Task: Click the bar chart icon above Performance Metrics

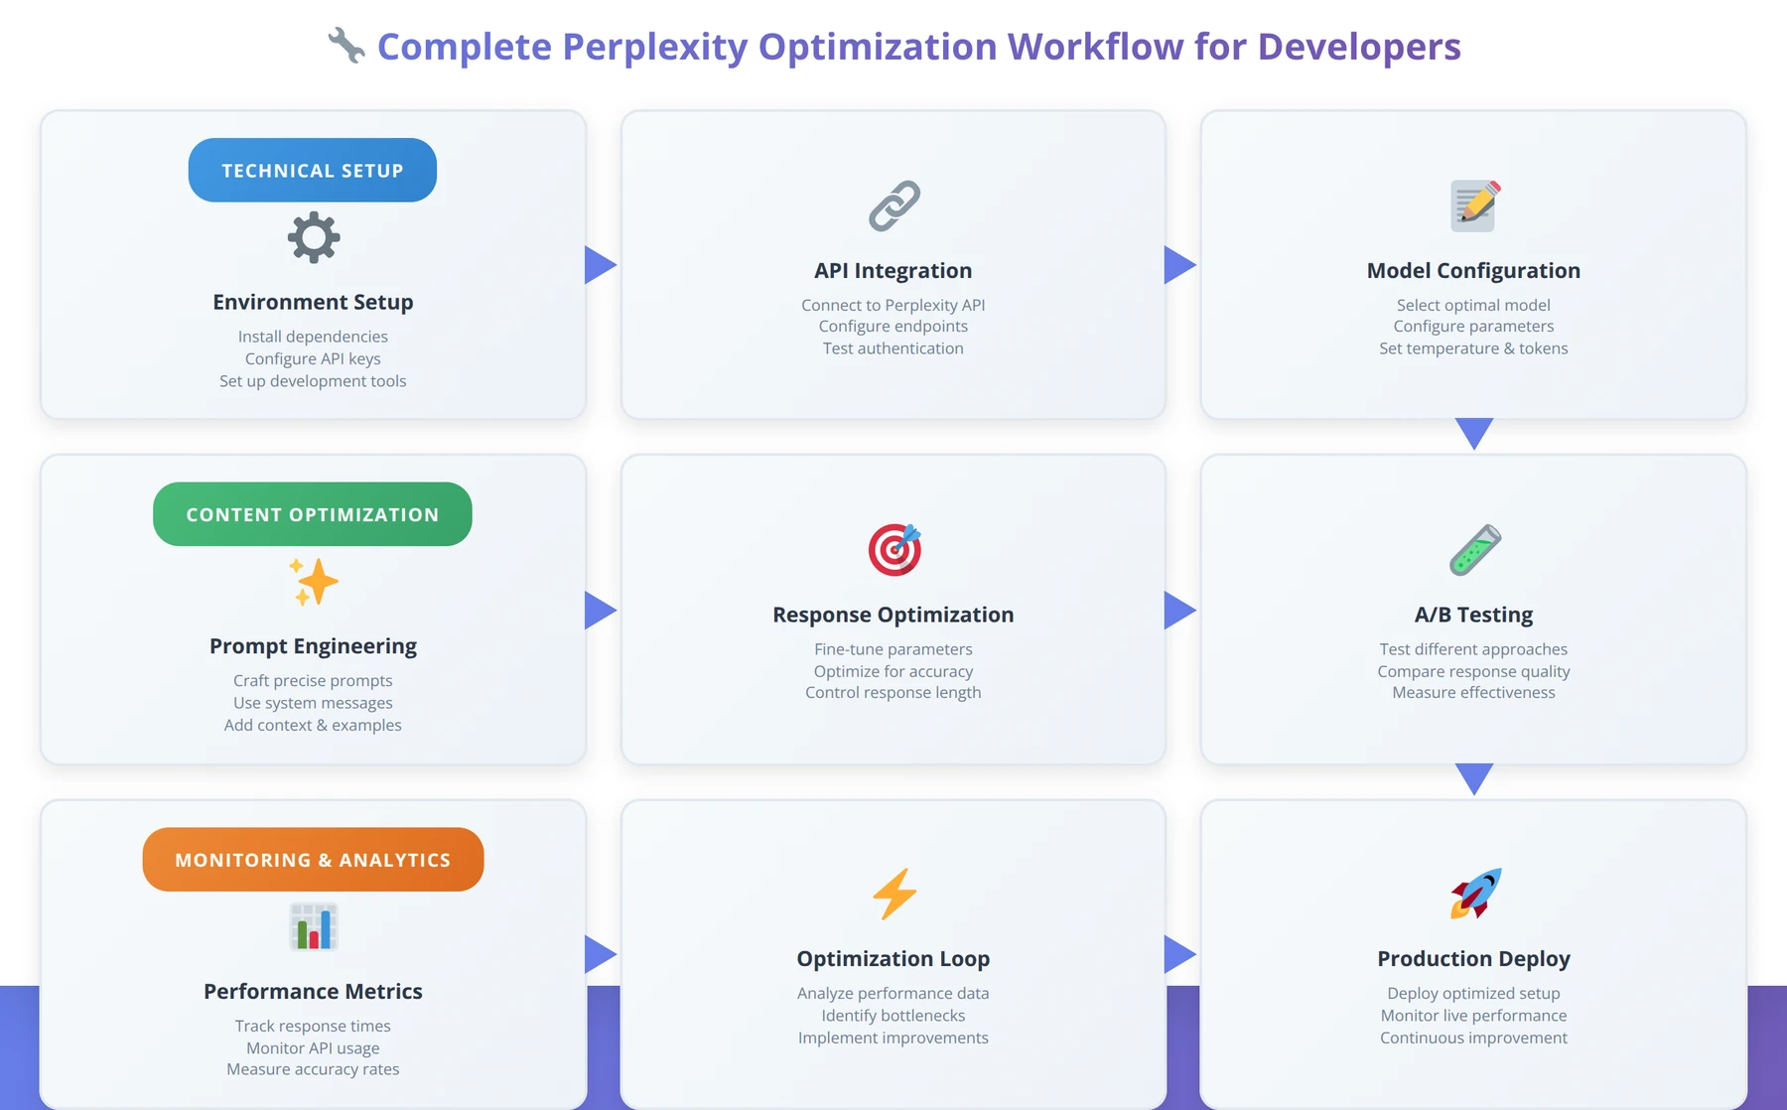Action: pos(314,927)
